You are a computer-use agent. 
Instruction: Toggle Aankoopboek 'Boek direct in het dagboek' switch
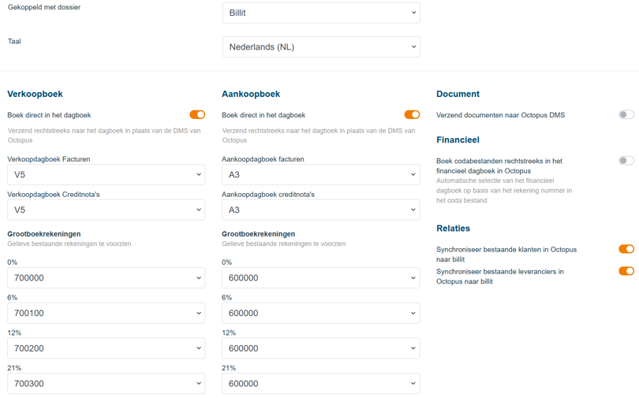click(412, 115)
